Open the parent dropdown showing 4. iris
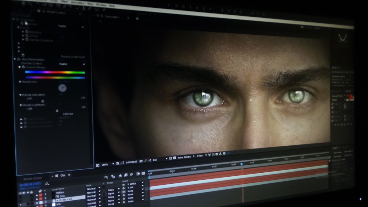 [x=135, y=187]
